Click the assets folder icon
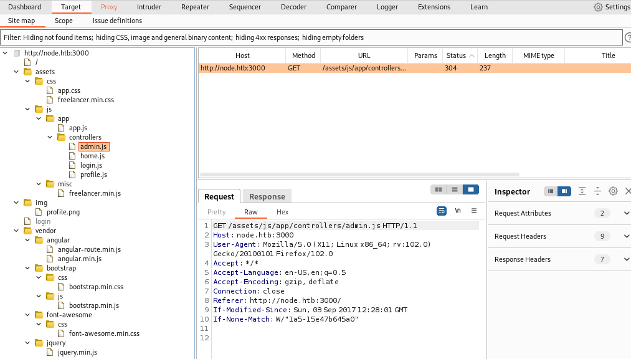631x359 pixels. click(28, 72)
